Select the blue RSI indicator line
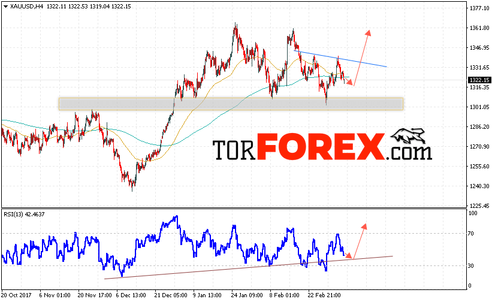Image resolution: width=492 pixels, height=302 pixels. point(173,246)
